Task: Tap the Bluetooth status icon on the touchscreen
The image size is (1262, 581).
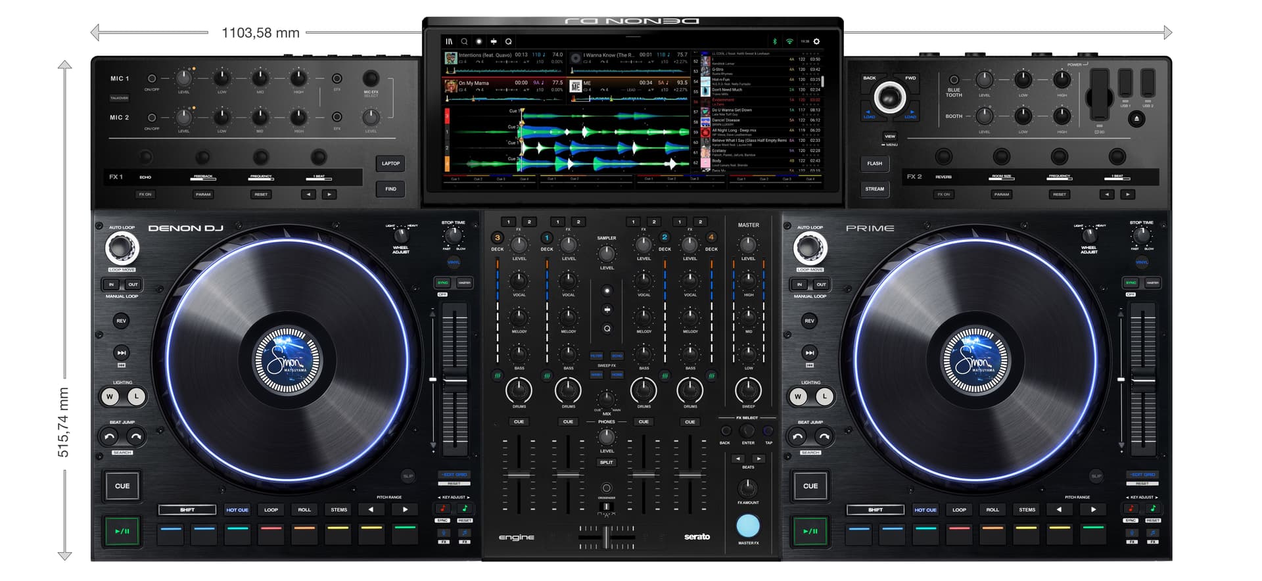Action: pos(774,41)
